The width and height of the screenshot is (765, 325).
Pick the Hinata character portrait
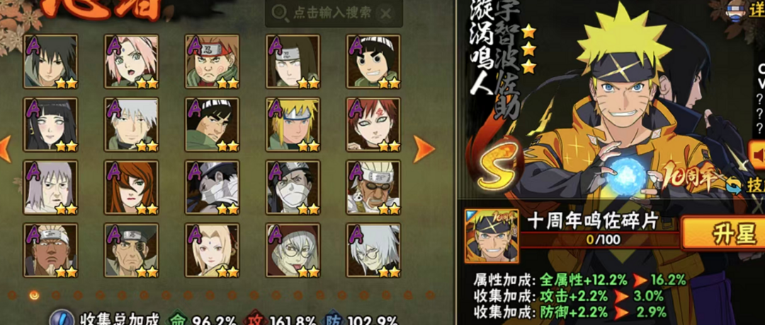click(x=50, y=124)
